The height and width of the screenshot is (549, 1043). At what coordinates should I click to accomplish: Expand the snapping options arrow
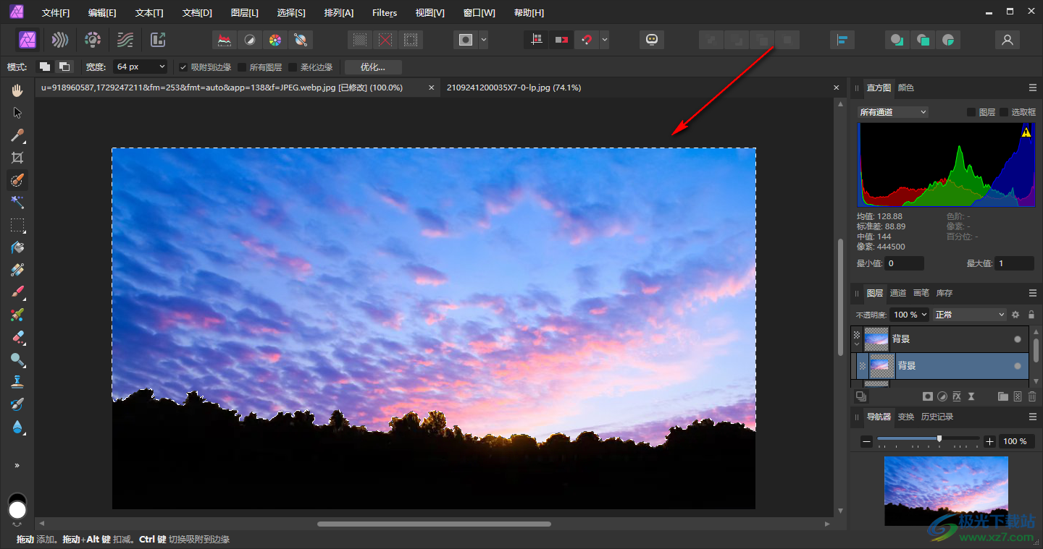[604, 40]
